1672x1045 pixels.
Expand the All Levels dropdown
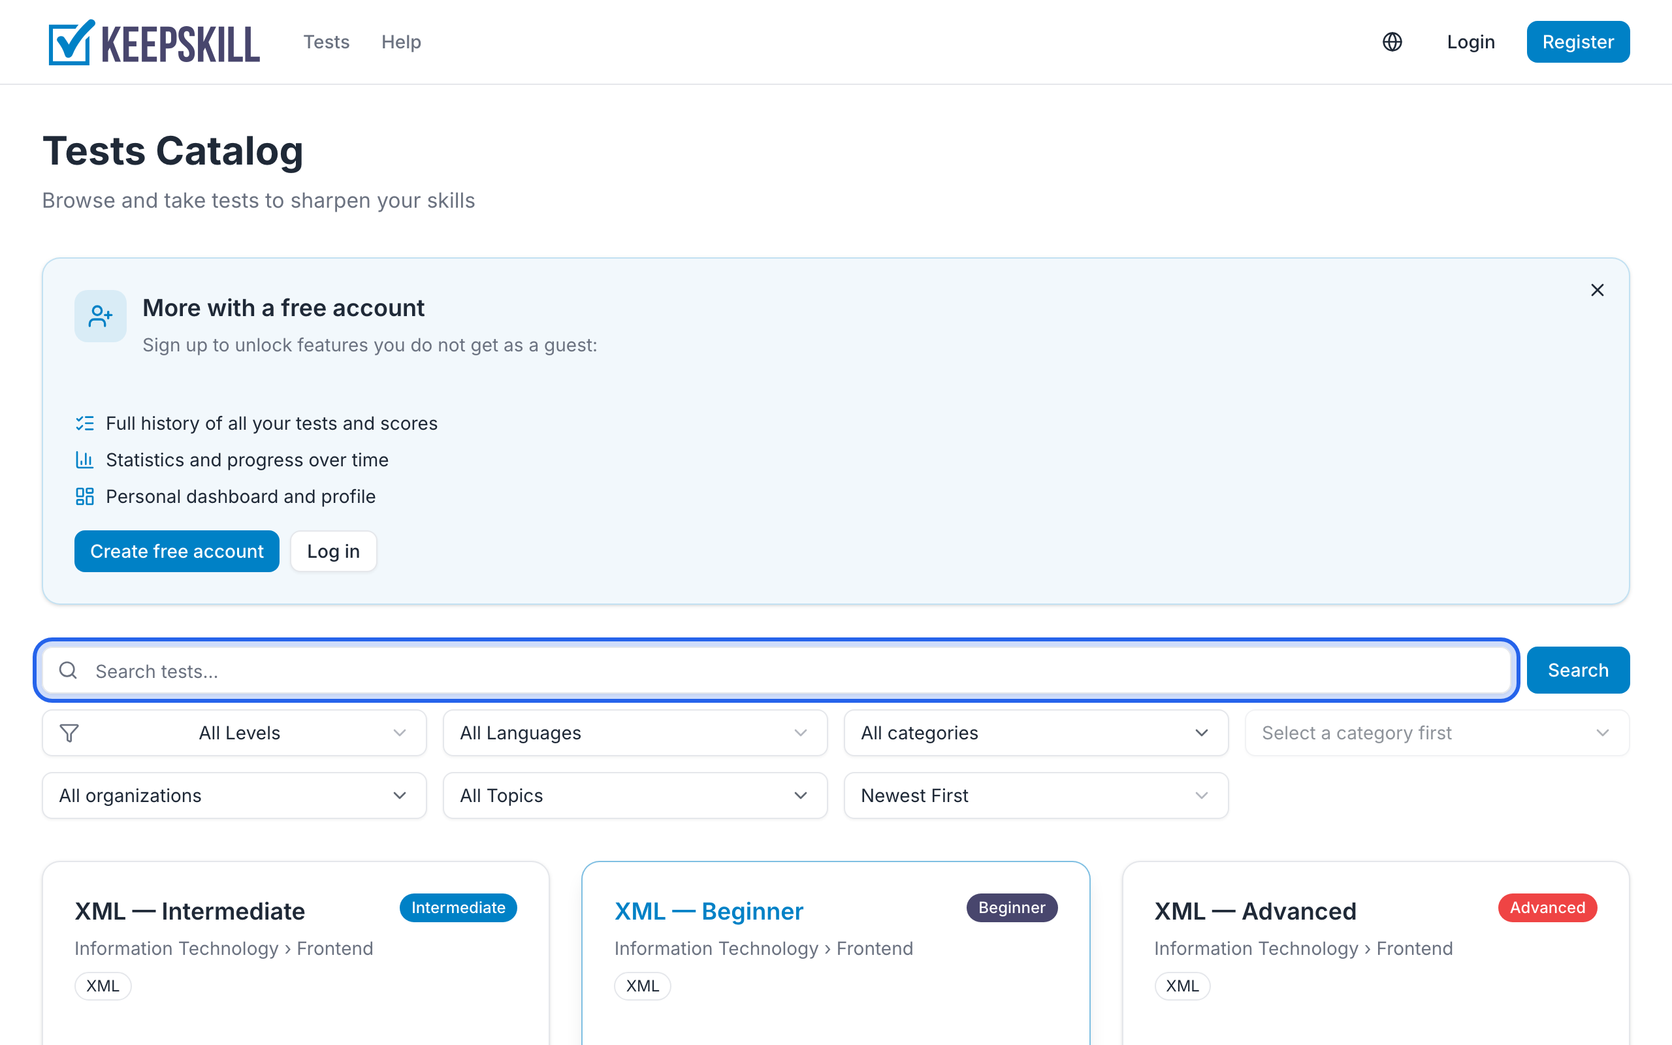[x=234, y=733]
